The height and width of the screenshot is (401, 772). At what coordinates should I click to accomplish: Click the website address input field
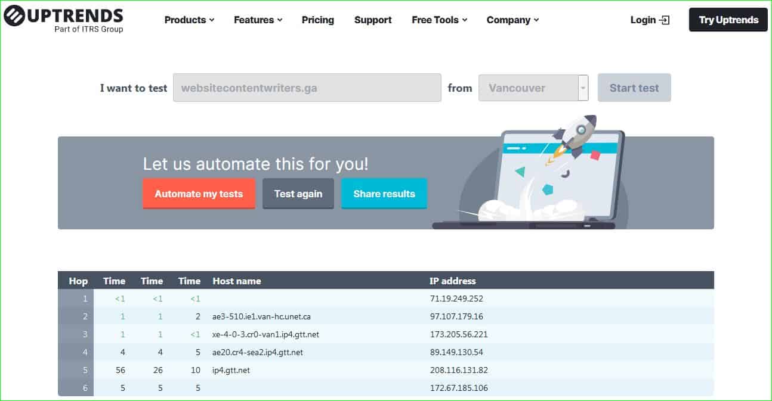point(307,88)
